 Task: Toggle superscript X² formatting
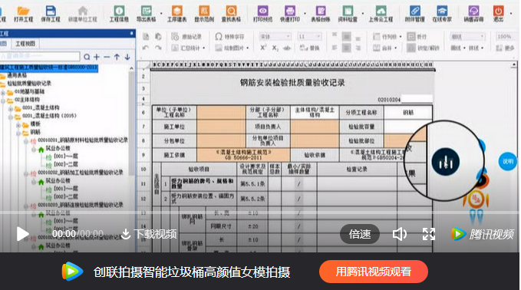[263, 48]
